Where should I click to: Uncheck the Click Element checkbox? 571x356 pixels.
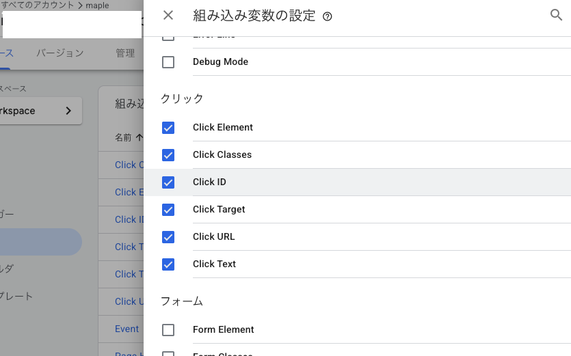[168, 128]
